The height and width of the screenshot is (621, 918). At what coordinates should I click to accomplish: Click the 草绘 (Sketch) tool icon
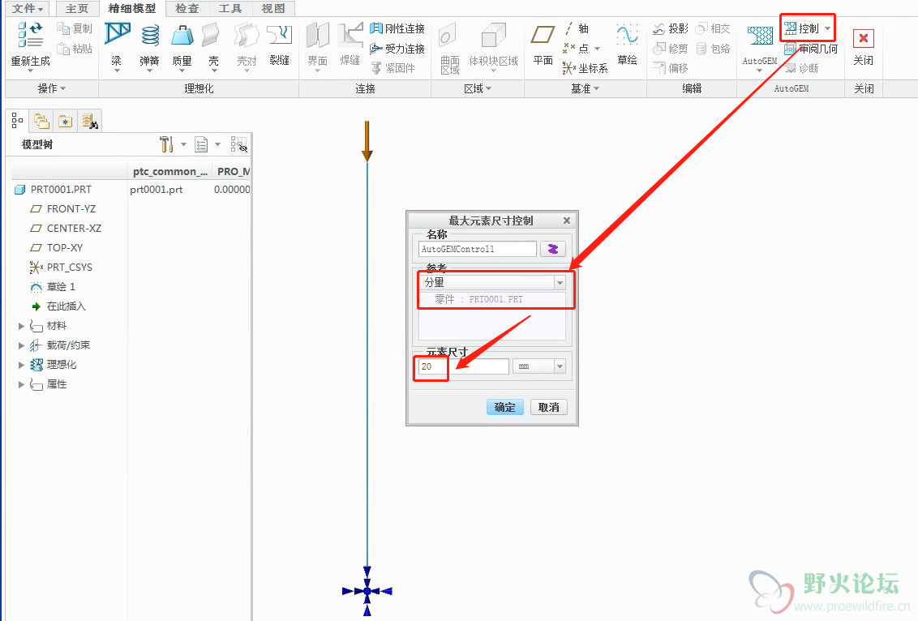tap(627, 36)
